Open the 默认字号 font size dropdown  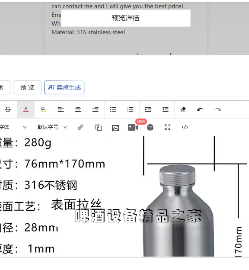[x=52, y=127]
